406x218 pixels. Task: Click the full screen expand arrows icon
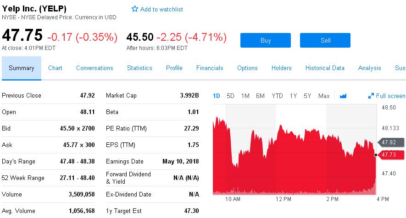click(x=371, y=96)
